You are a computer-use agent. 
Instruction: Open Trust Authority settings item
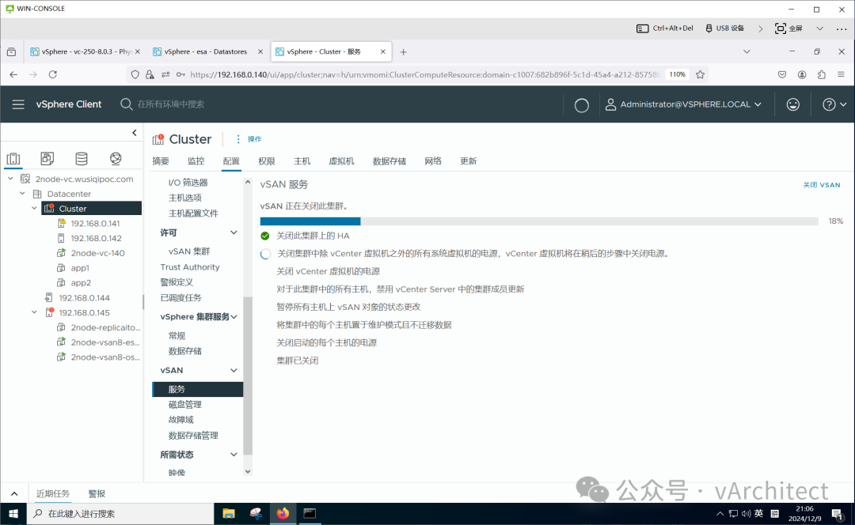point(190,267)
